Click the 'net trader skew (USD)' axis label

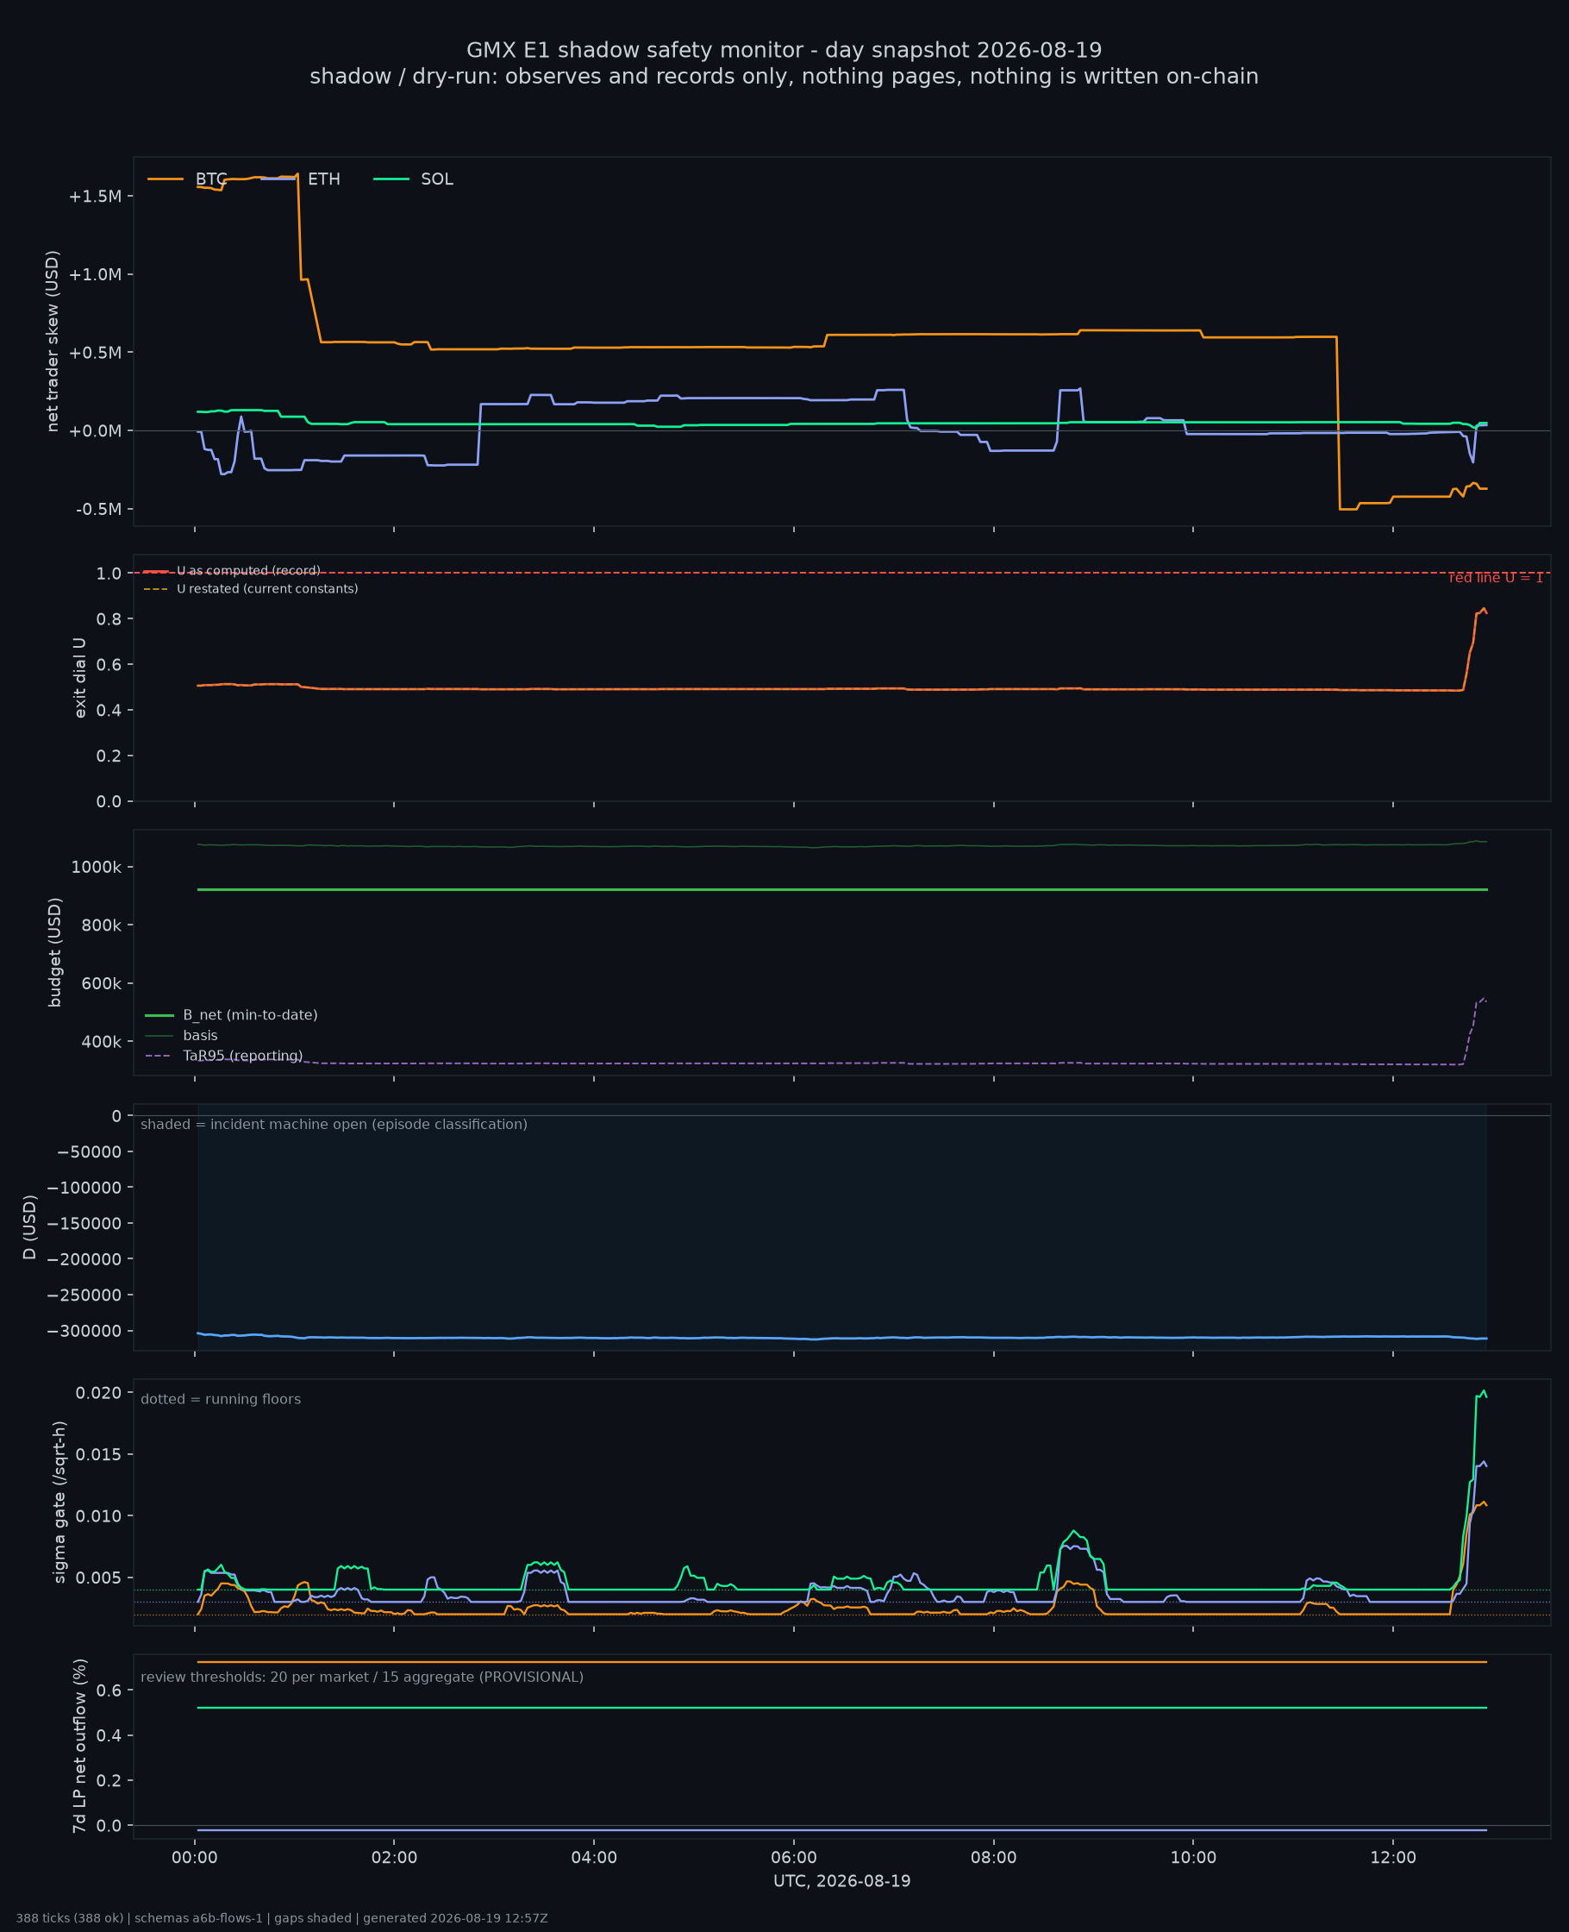point(53,341)
